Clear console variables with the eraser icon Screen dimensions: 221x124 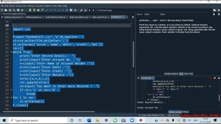215,78
